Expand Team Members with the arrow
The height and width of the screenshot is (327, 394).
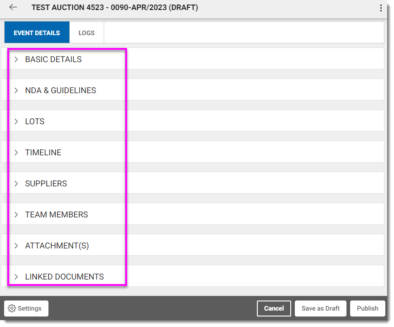(x=16, y=215)
